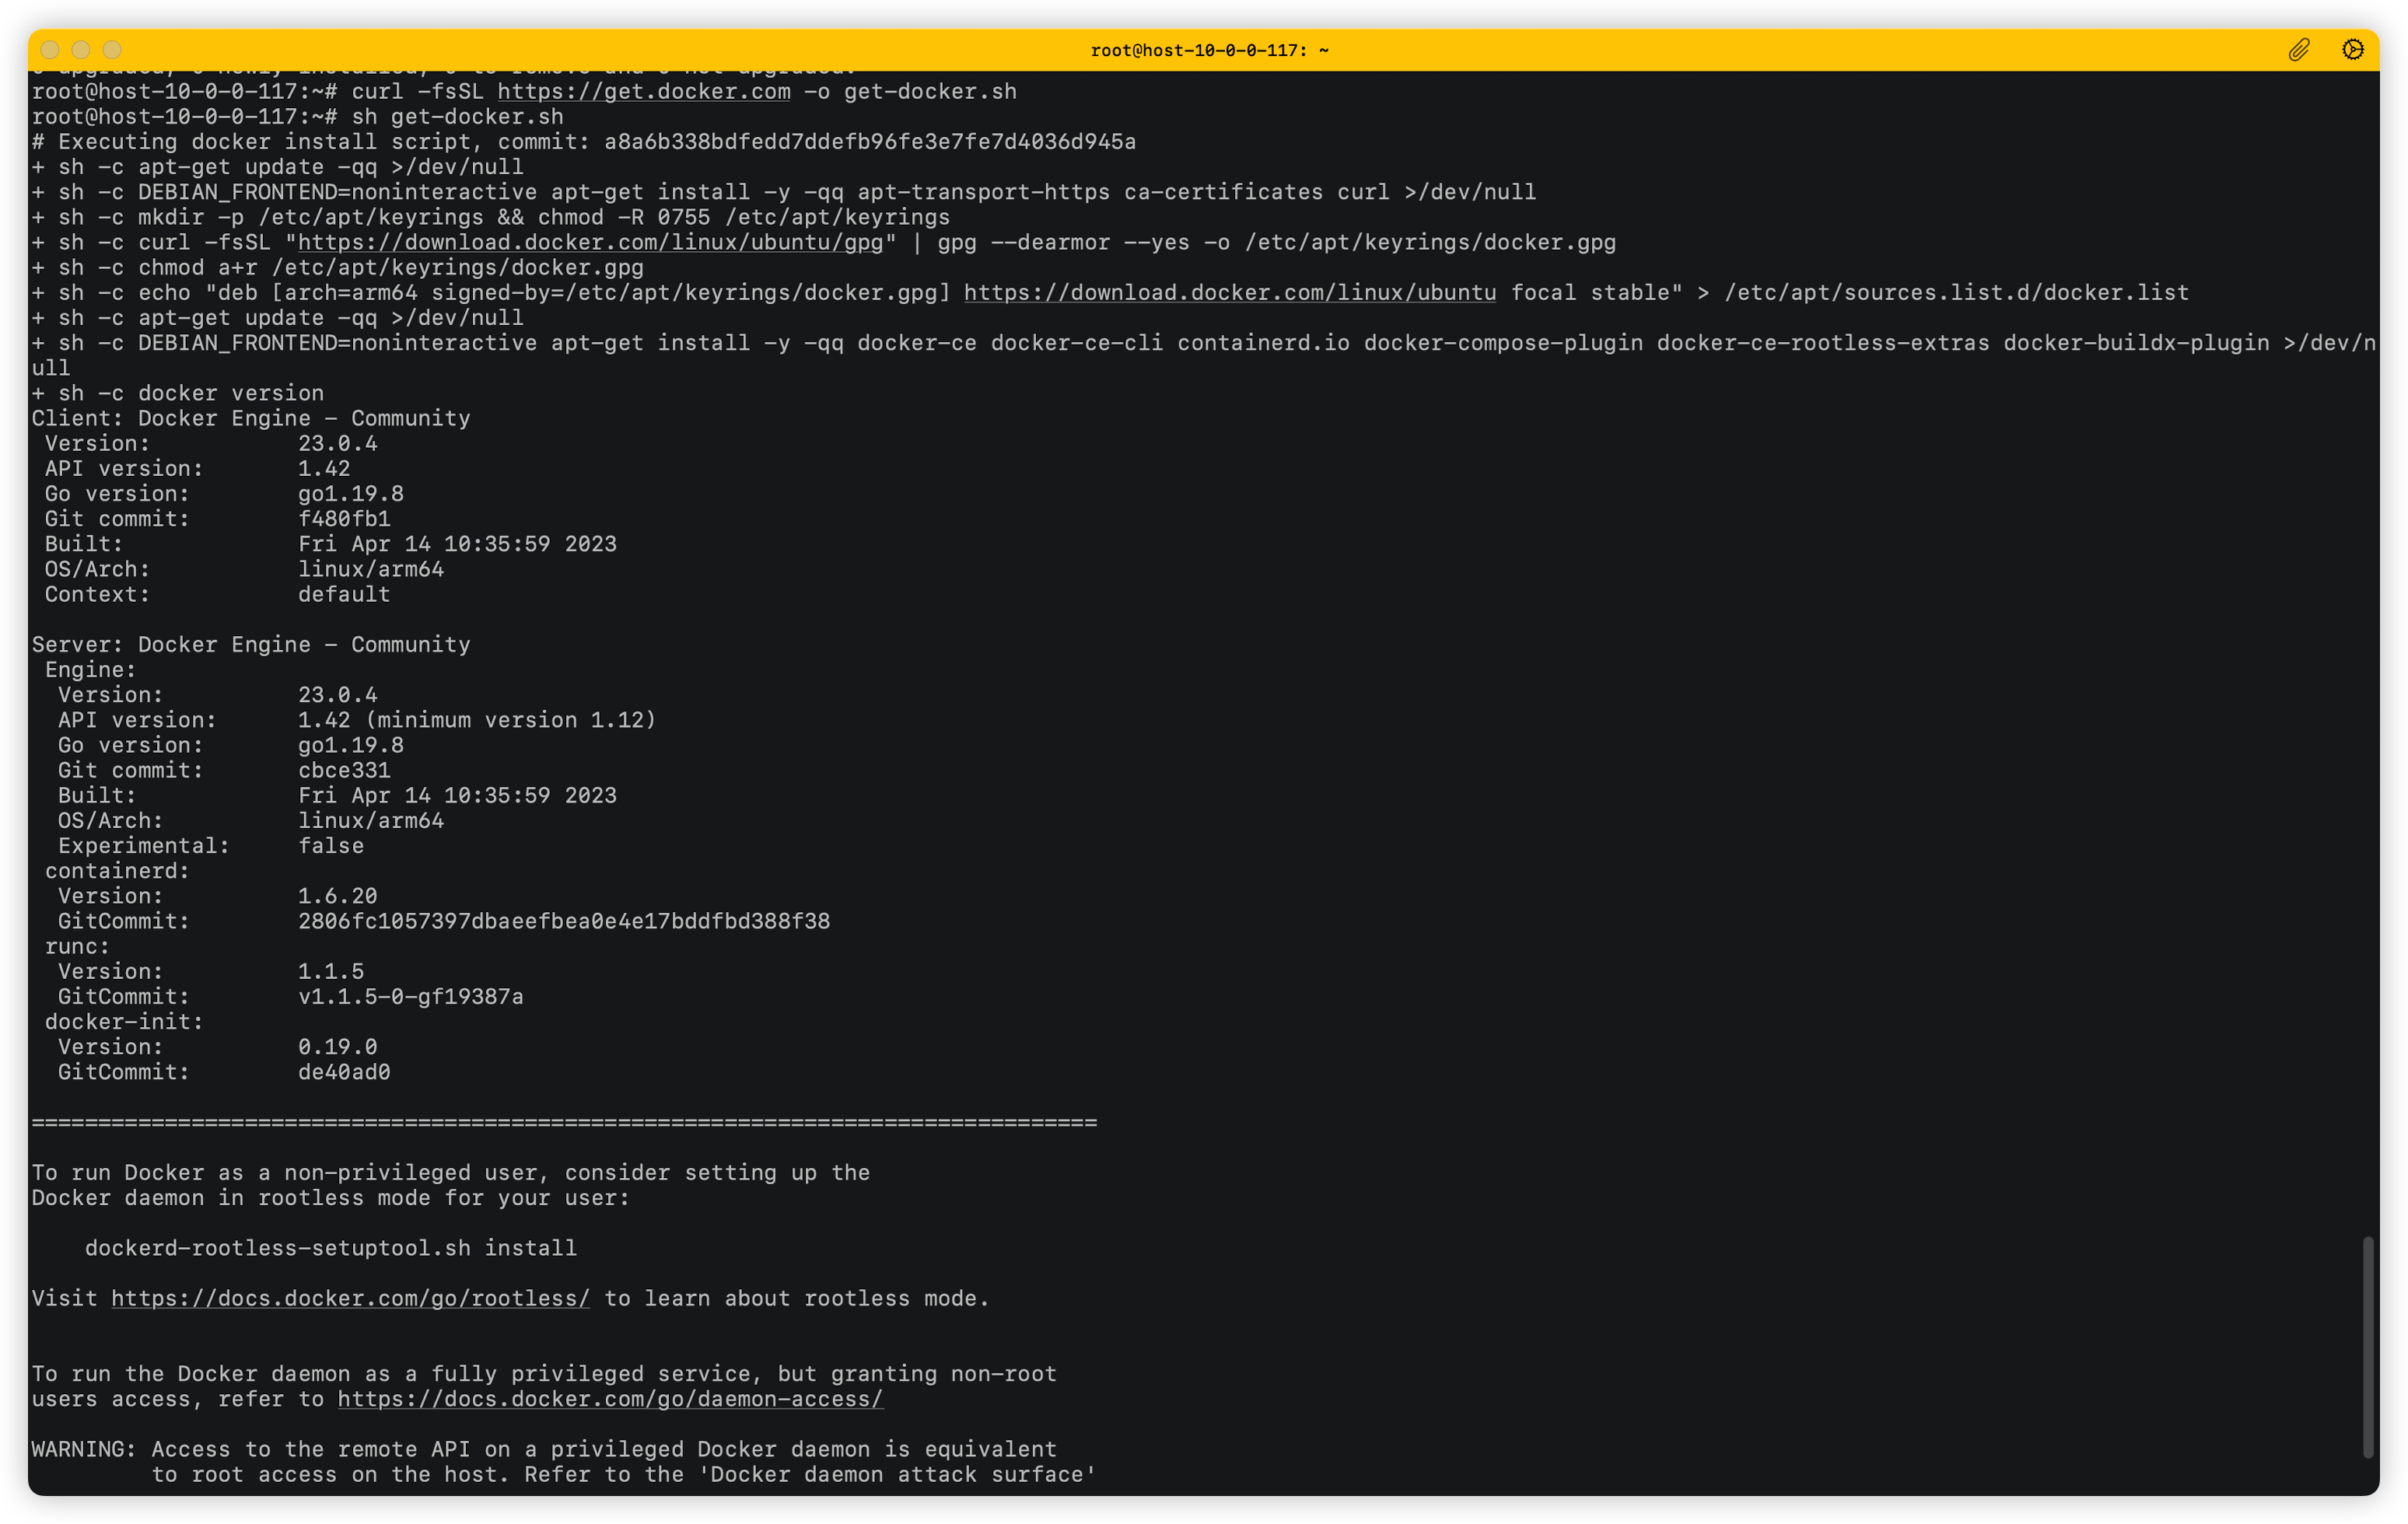The width and height of the screenshot is (2408, 1524).
Task: Click the dockerd-rootless-setuptool.sh install command text
Action: pos(330,1249)
